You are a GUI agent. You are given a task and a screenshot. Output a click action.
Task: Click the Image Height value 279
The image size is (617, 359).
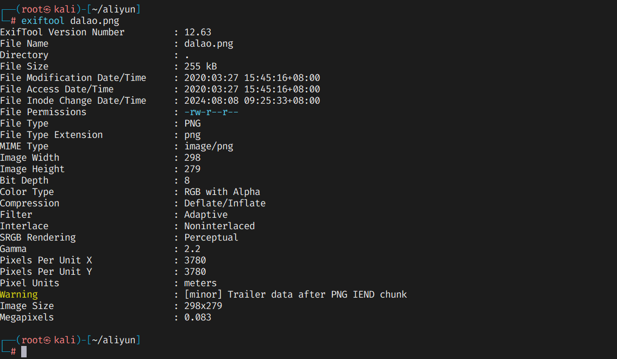click(192, 169)
